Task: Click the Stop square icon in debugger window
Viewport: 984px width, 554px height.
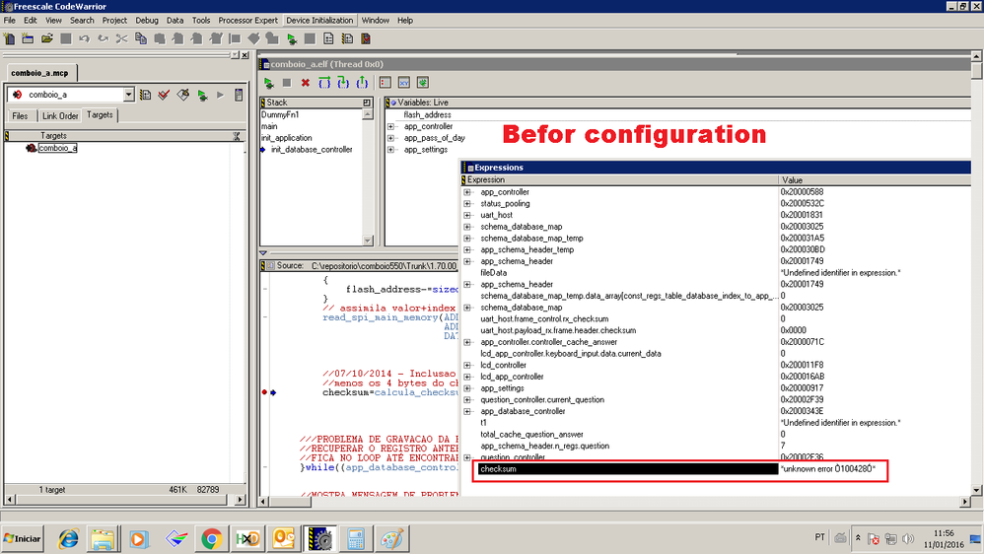Action: pyautogui.click(x=287, y=83)
